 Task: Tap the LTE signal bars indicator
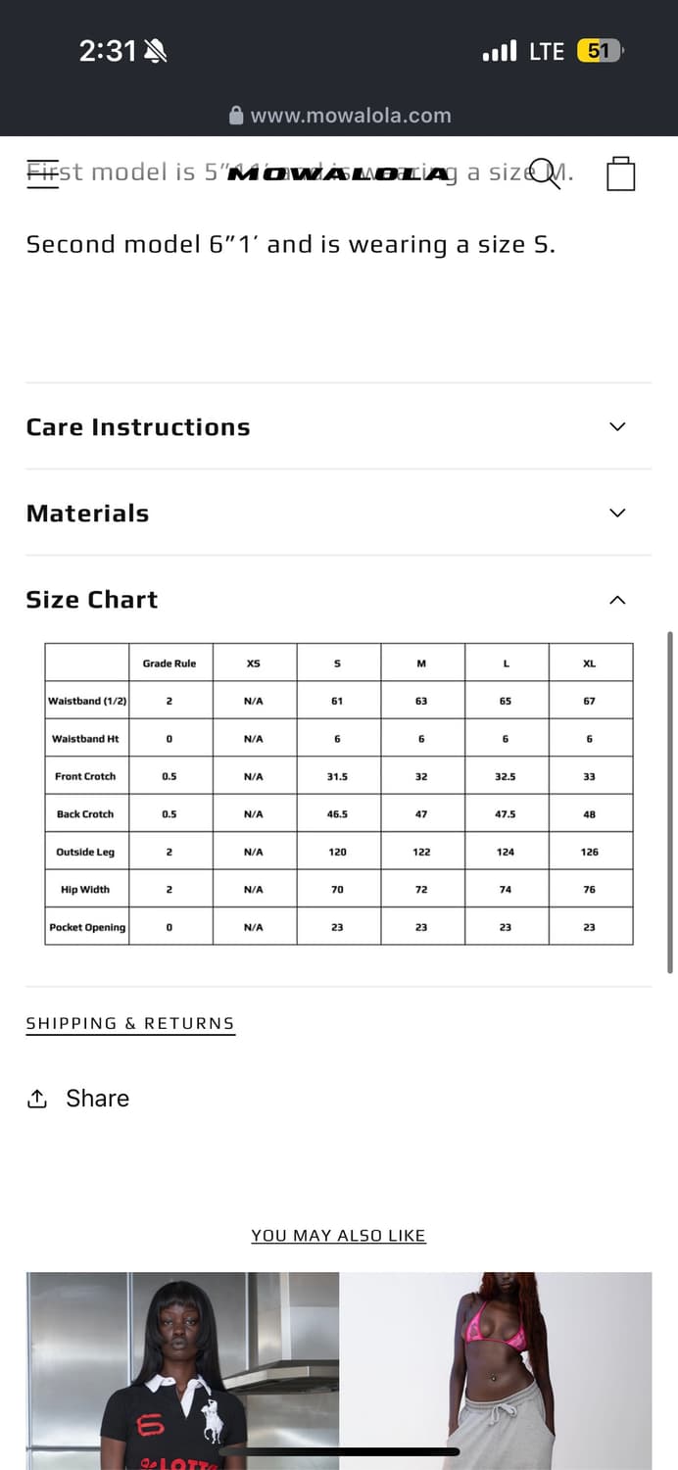pyautogui.click(x=500, y=51)
